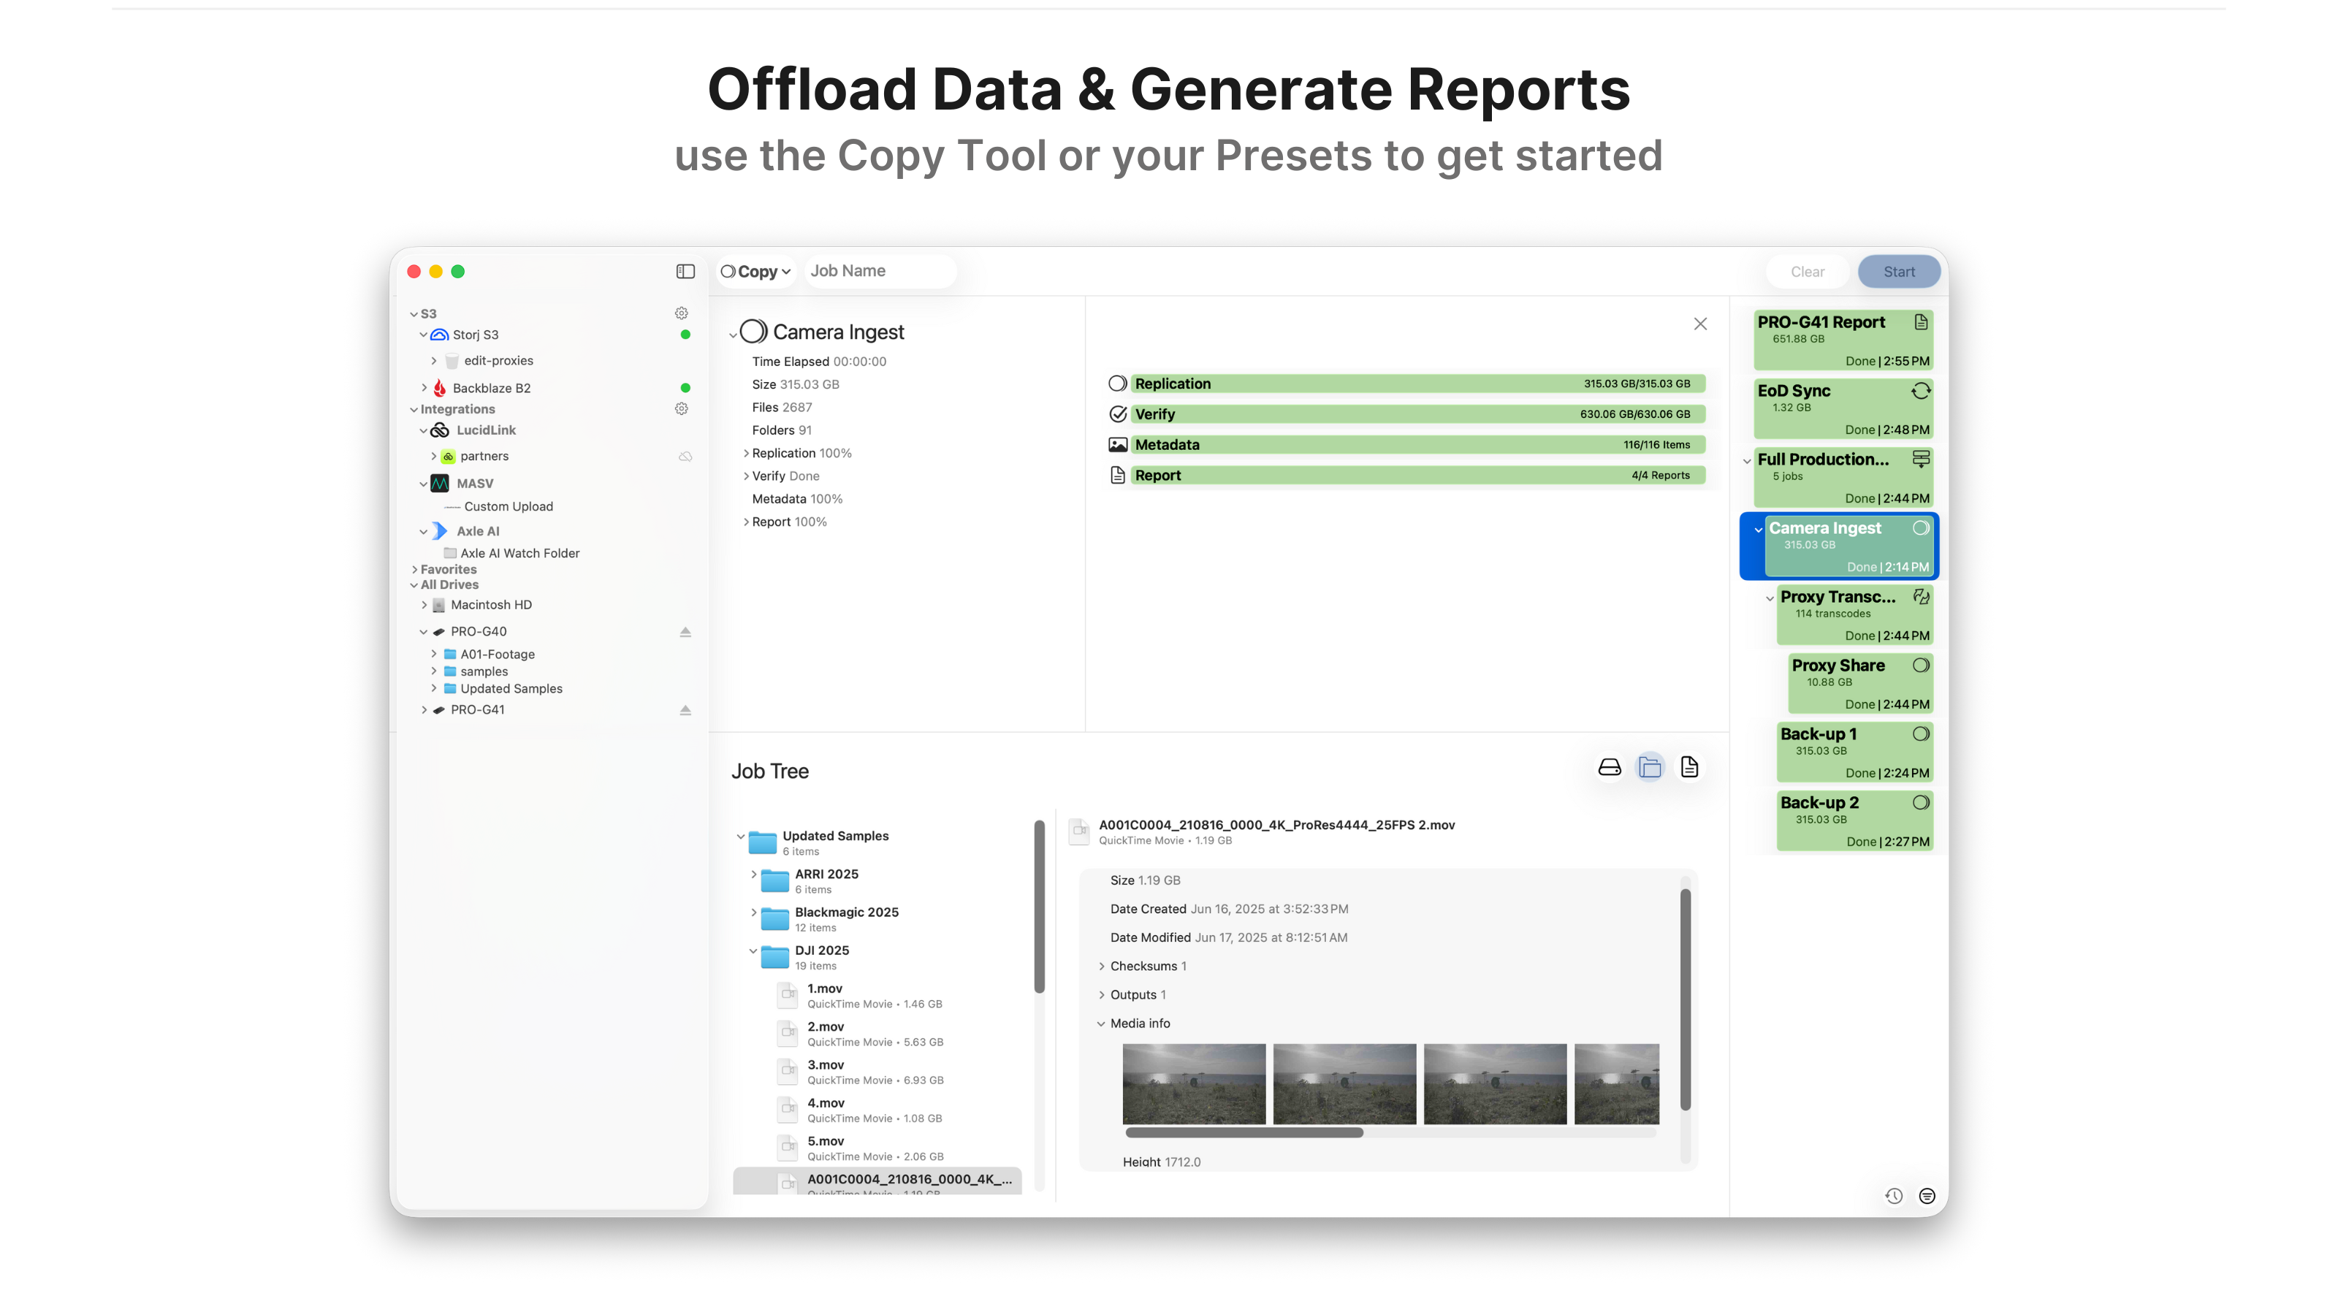Open the Copy tool dropdown
The height and width of the screenshot is (1315, 2338).
click(756, 271)
